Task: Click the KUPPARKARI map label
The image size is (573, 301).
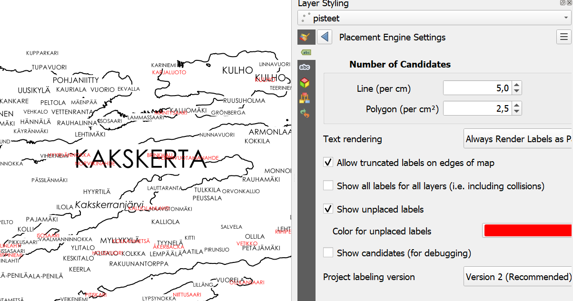Action: [x=42, y=53]
